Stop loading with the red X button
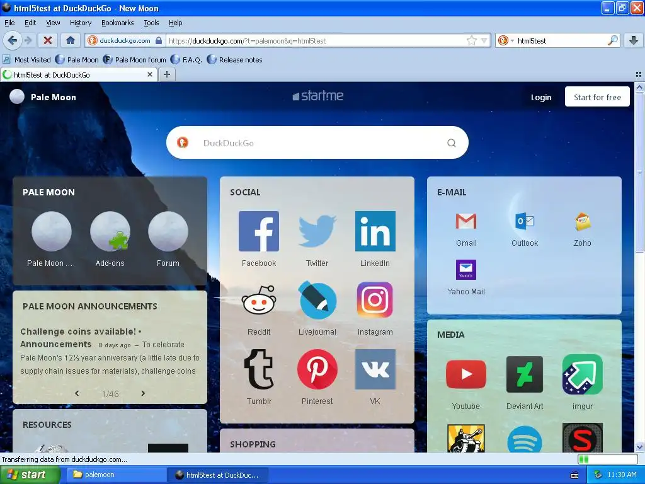Viewport: 645px width, 484px height. [48, 40]
